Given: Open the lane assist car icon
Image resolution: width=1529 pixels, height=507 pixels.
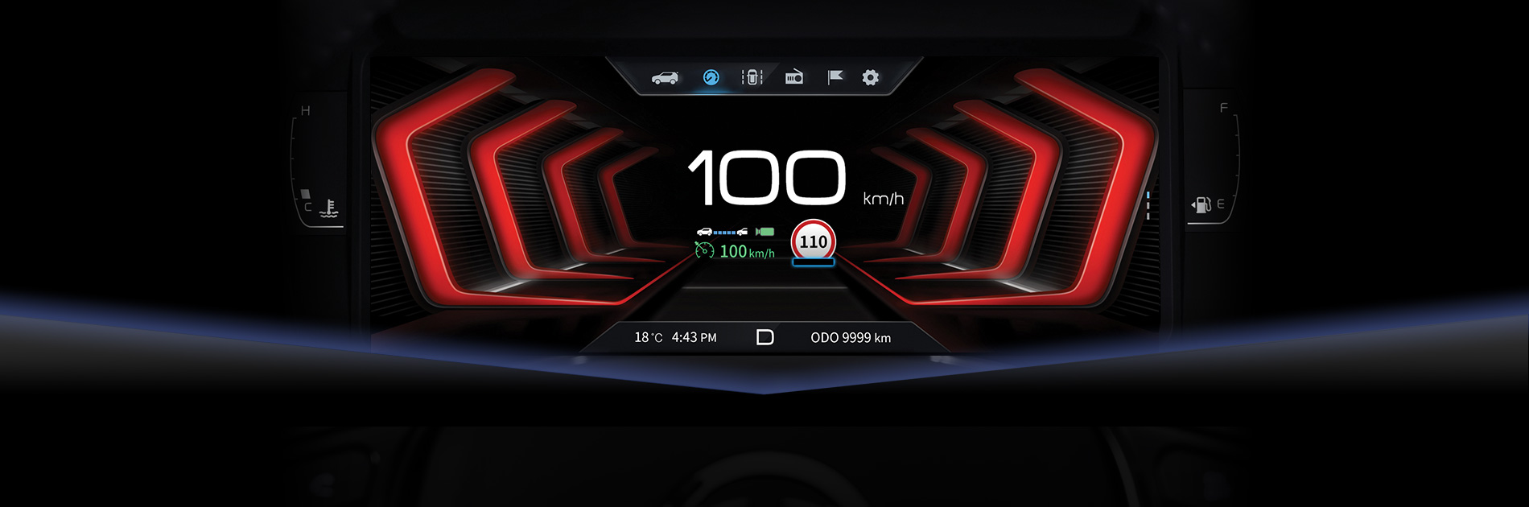Looking at the screenshot, I should (x=752, y=77).
